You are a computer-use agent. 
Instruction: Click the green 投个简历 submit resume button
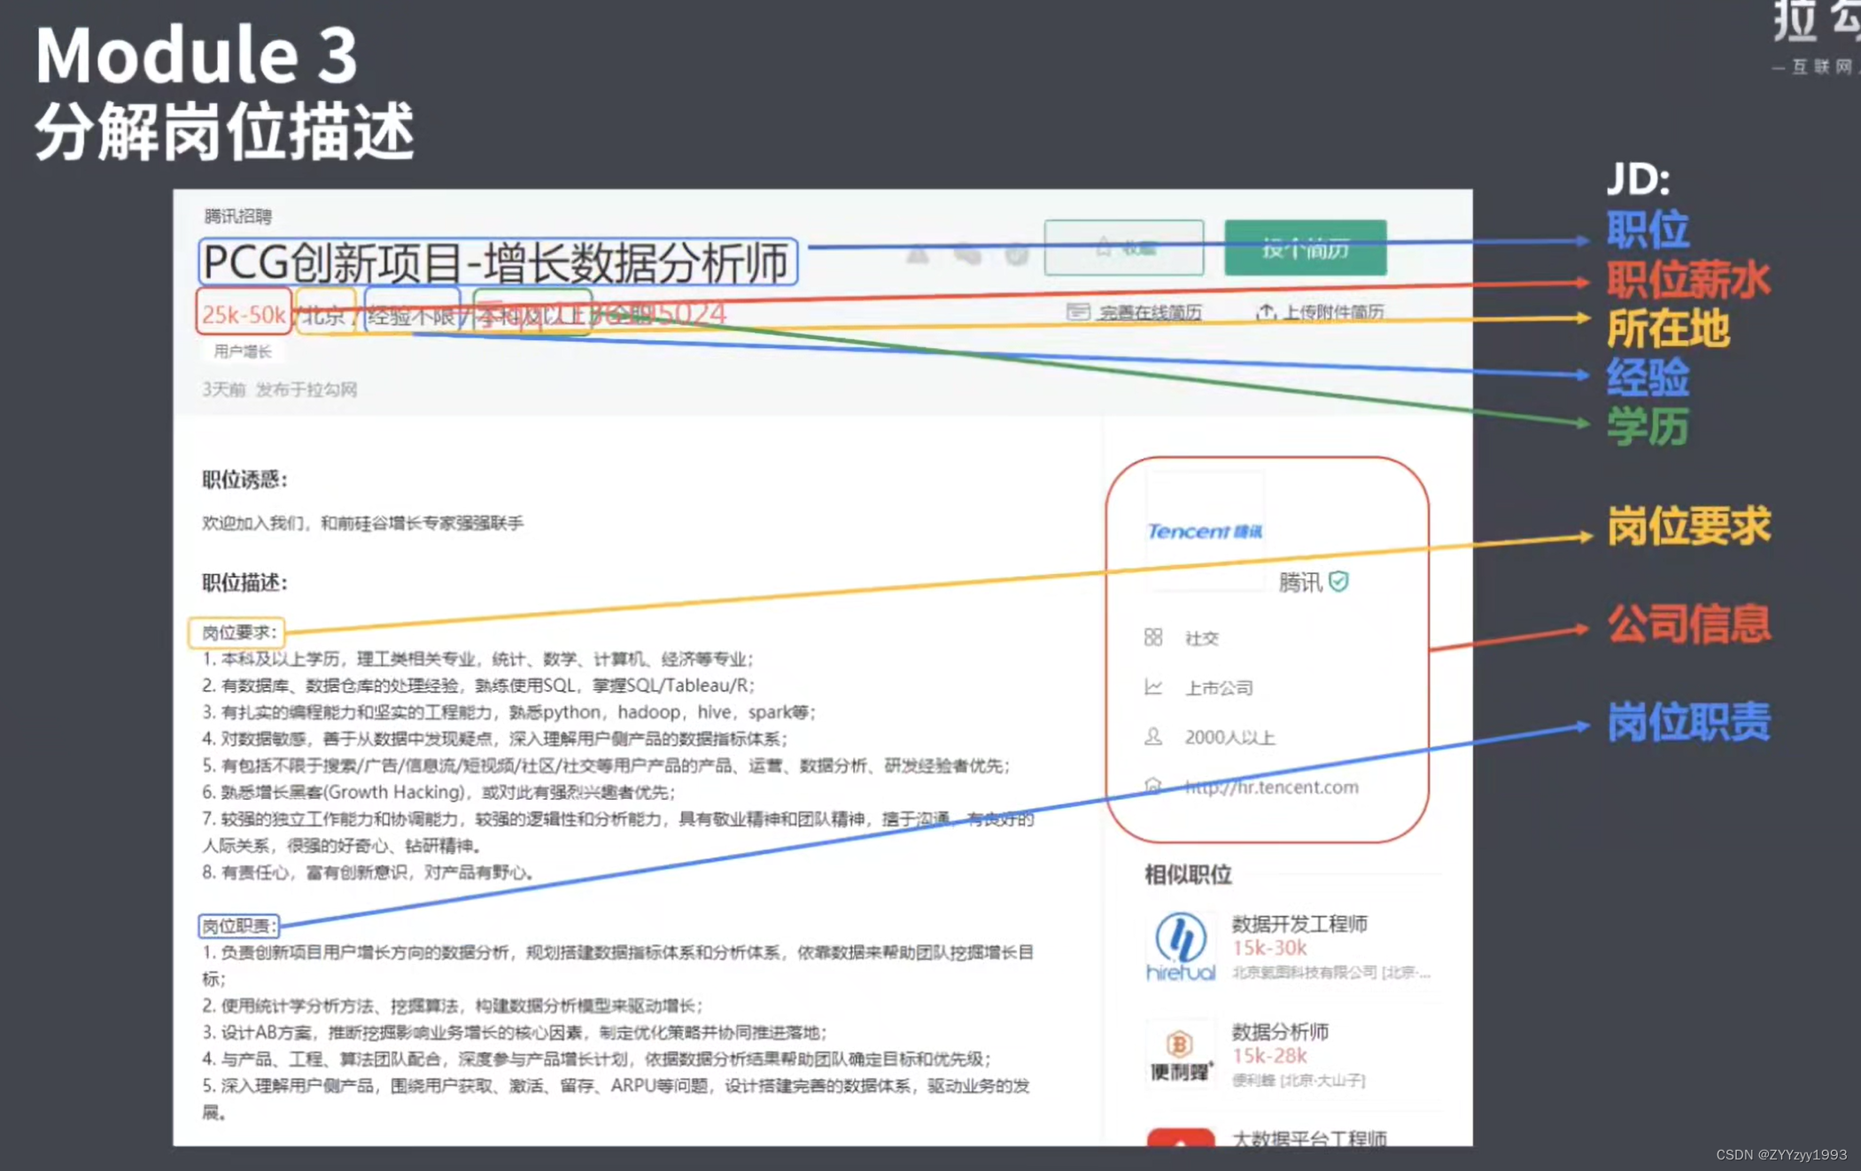pos(1305,248)
